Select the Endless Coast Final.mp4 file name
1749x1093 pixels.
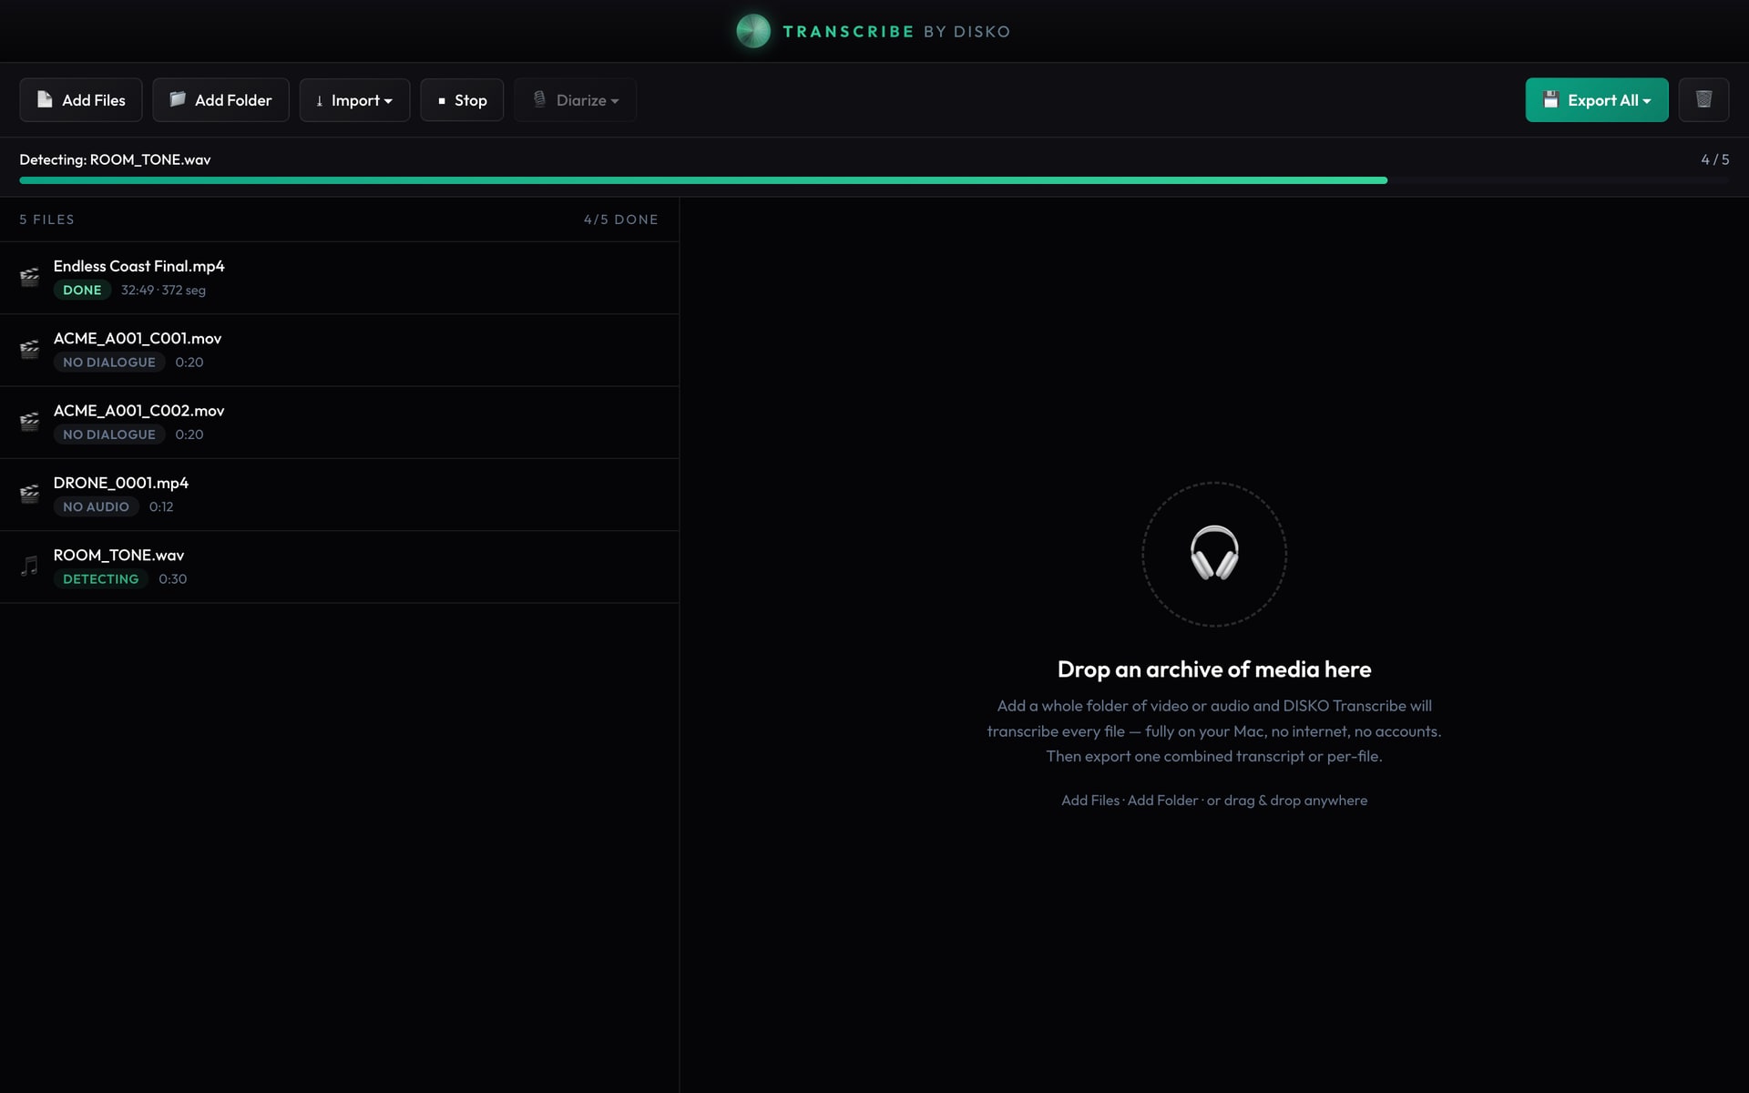pyautogui.click(x=138, y=266)
